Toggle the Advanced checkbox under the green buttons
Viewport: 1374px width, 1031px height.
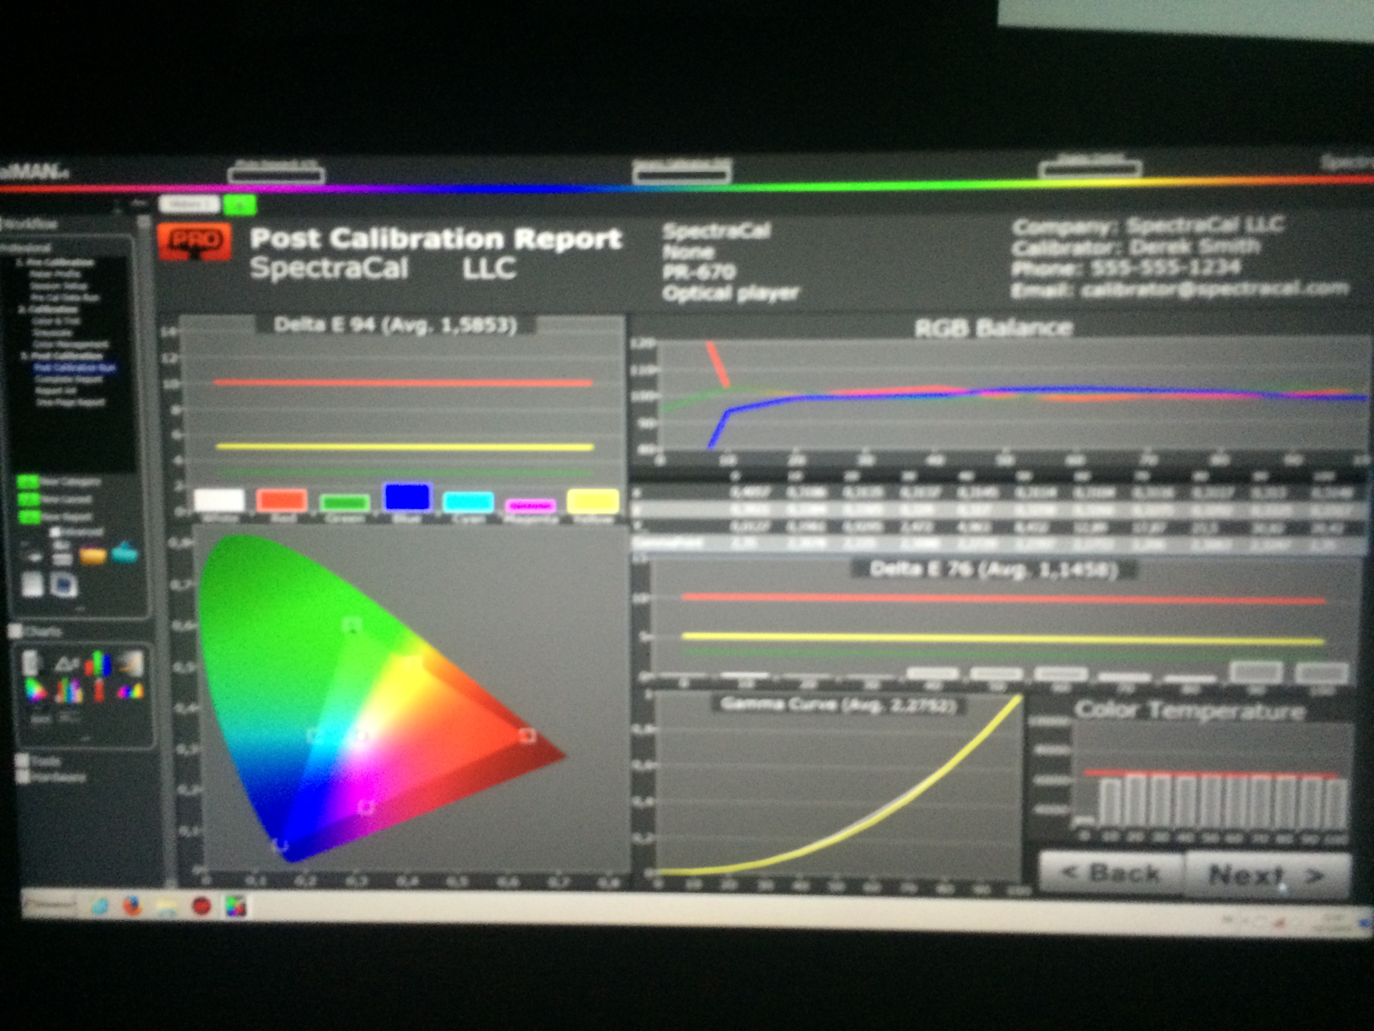pos(55,532)
